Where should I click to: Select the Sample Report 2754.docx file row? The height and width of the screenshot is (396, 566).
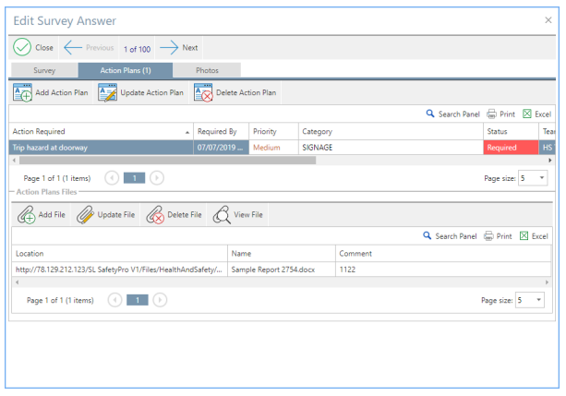(281, 269)
